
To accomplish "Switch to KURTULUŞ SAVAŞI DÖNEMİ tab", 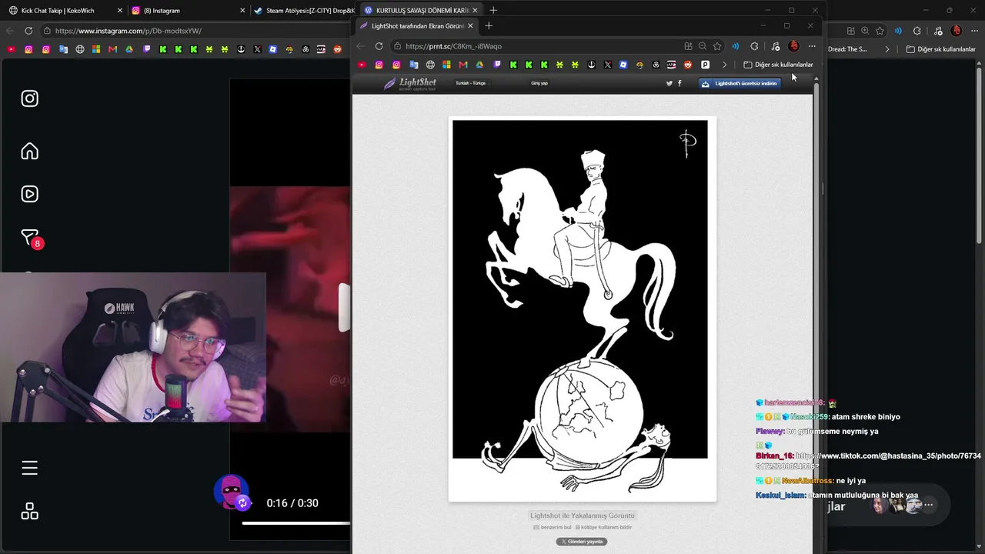I will 421,11.
